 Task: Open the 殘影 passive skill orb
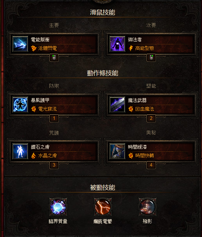(147, 207)
